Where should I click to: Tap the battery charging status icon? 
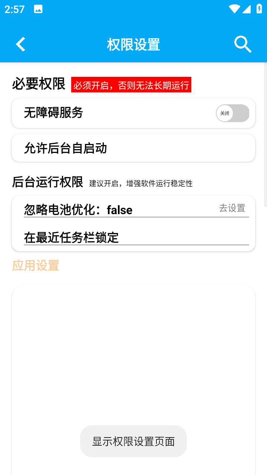pos(259,9)
